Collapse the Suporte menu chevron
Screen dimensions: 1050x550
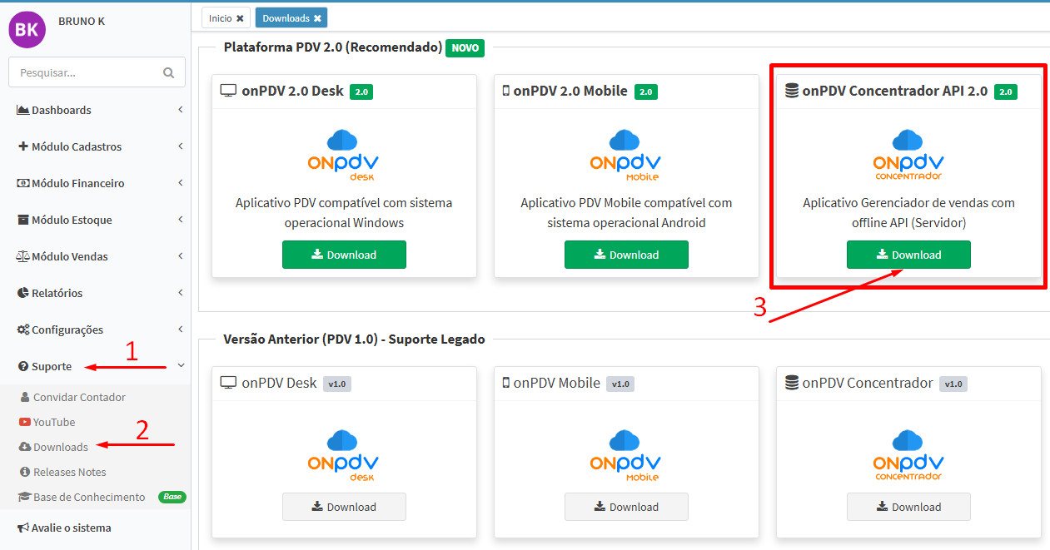[181, 366]
